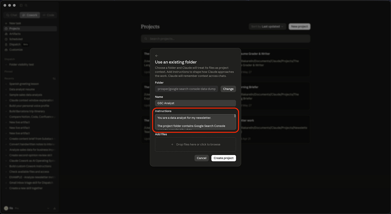
Task: Click the Instructions text area scrollbar
Action: point(235,116)
